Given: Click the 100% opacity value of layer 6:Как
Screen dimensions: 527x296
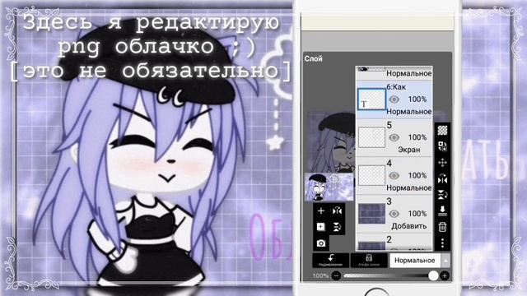Looking at the screenshot, I should (417, 99).
